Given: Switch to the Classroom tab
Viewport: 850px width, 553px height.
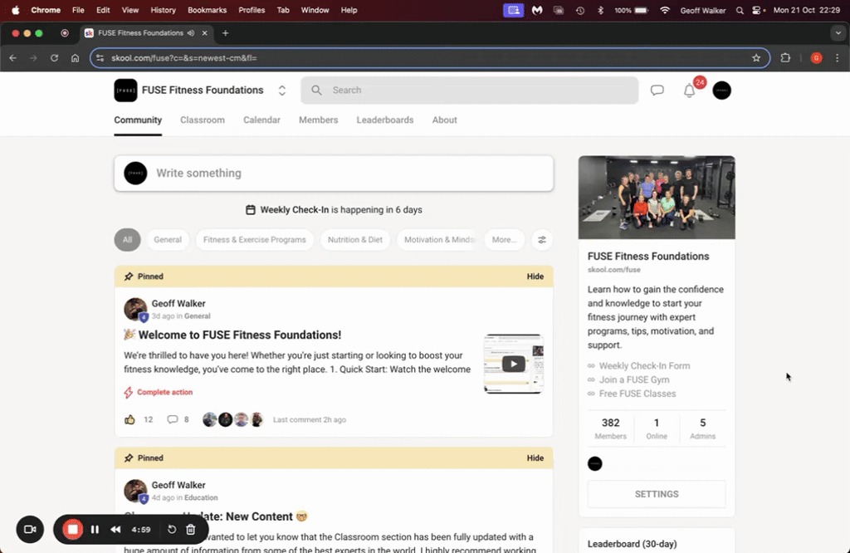Looking at the screenshot, I should (x=203, y=120).
